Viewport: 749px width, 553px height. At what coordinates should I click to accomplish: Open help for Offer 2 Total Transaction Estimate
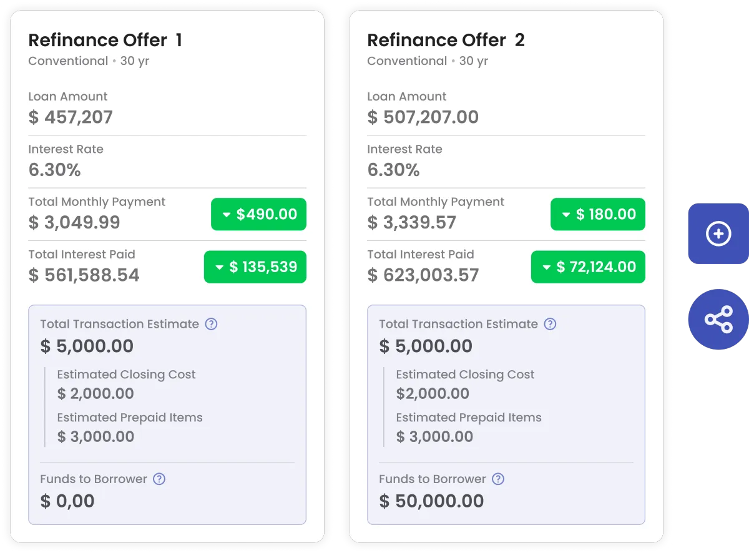pos(550,324)
